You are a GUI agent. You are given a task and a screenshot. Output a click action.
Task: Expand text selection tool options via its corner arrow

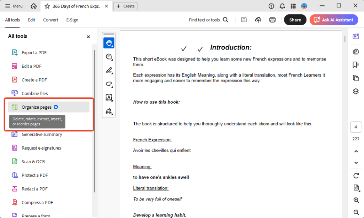pyautogui.click(x=112, y=101)
